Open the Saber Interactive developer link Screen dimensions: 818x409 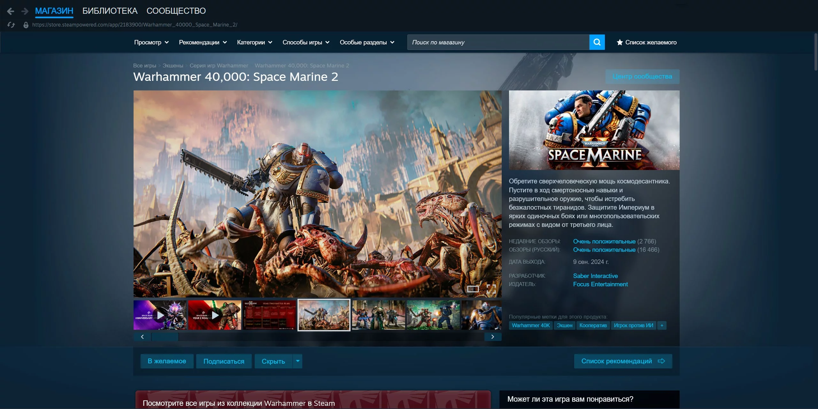[x=595, y=276]
